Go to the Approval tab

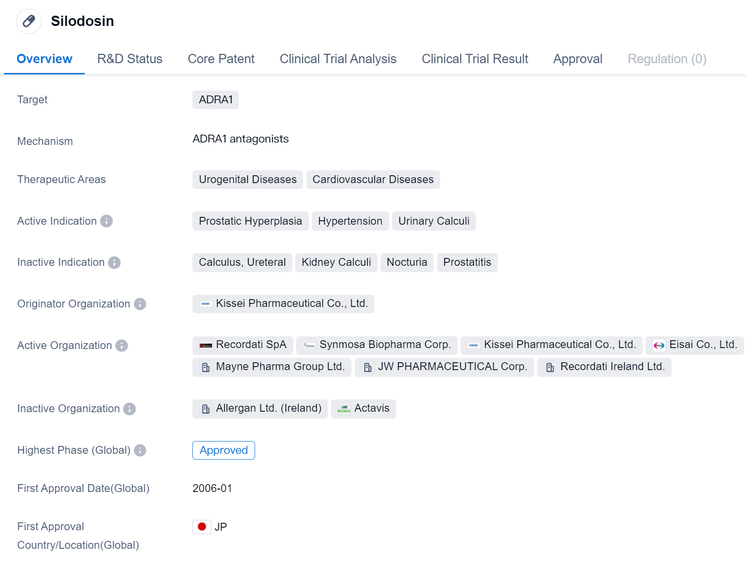(x=578, y=59)
